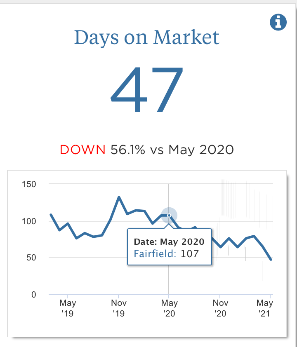Select the May '19 x-axis label
297x347 pixels.
click(68, 308)
